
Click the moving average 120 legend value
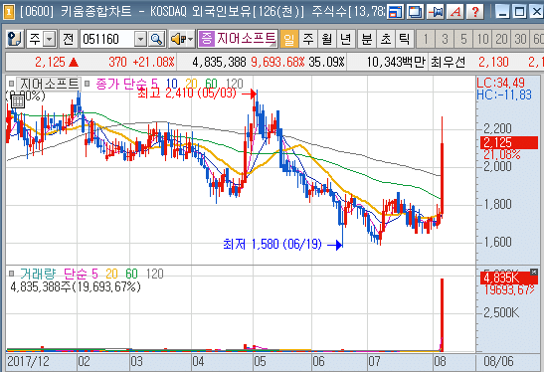[234, 84]
